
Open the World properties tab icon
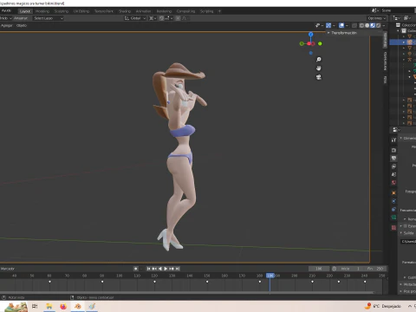coord(393,183)
